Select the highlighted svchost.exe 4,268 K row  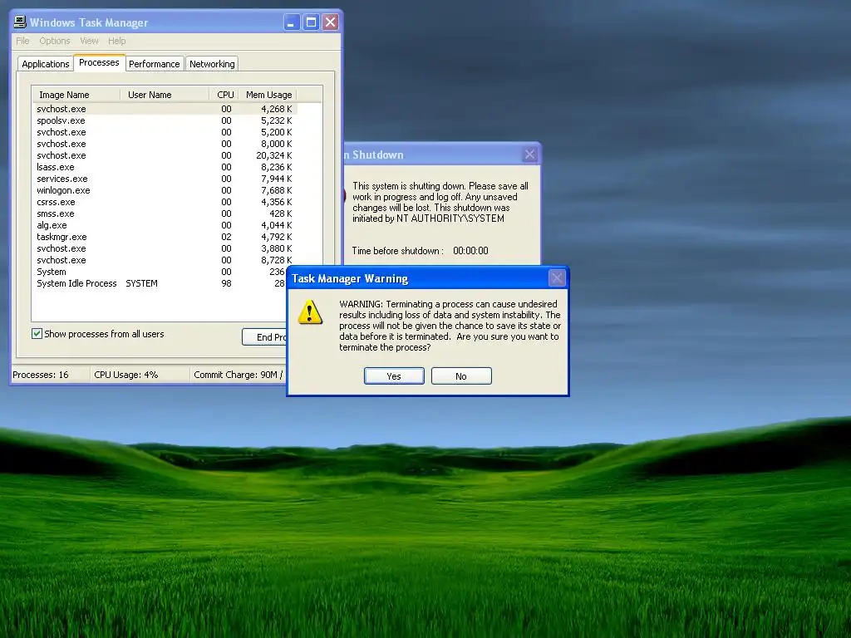coord(165,109)
